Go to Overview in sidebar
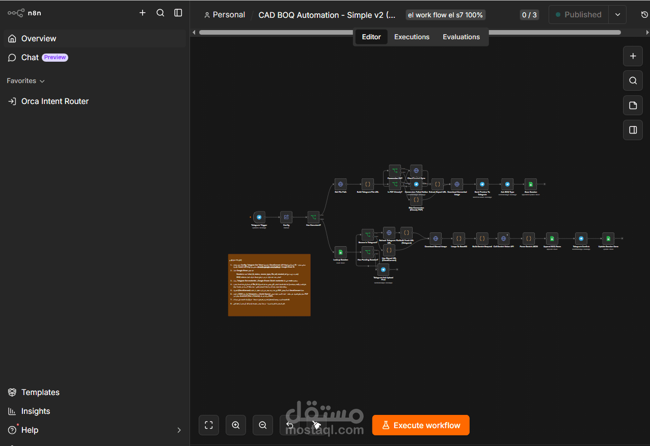Viewport: 650px width, 446px height. tap(95, 39)
